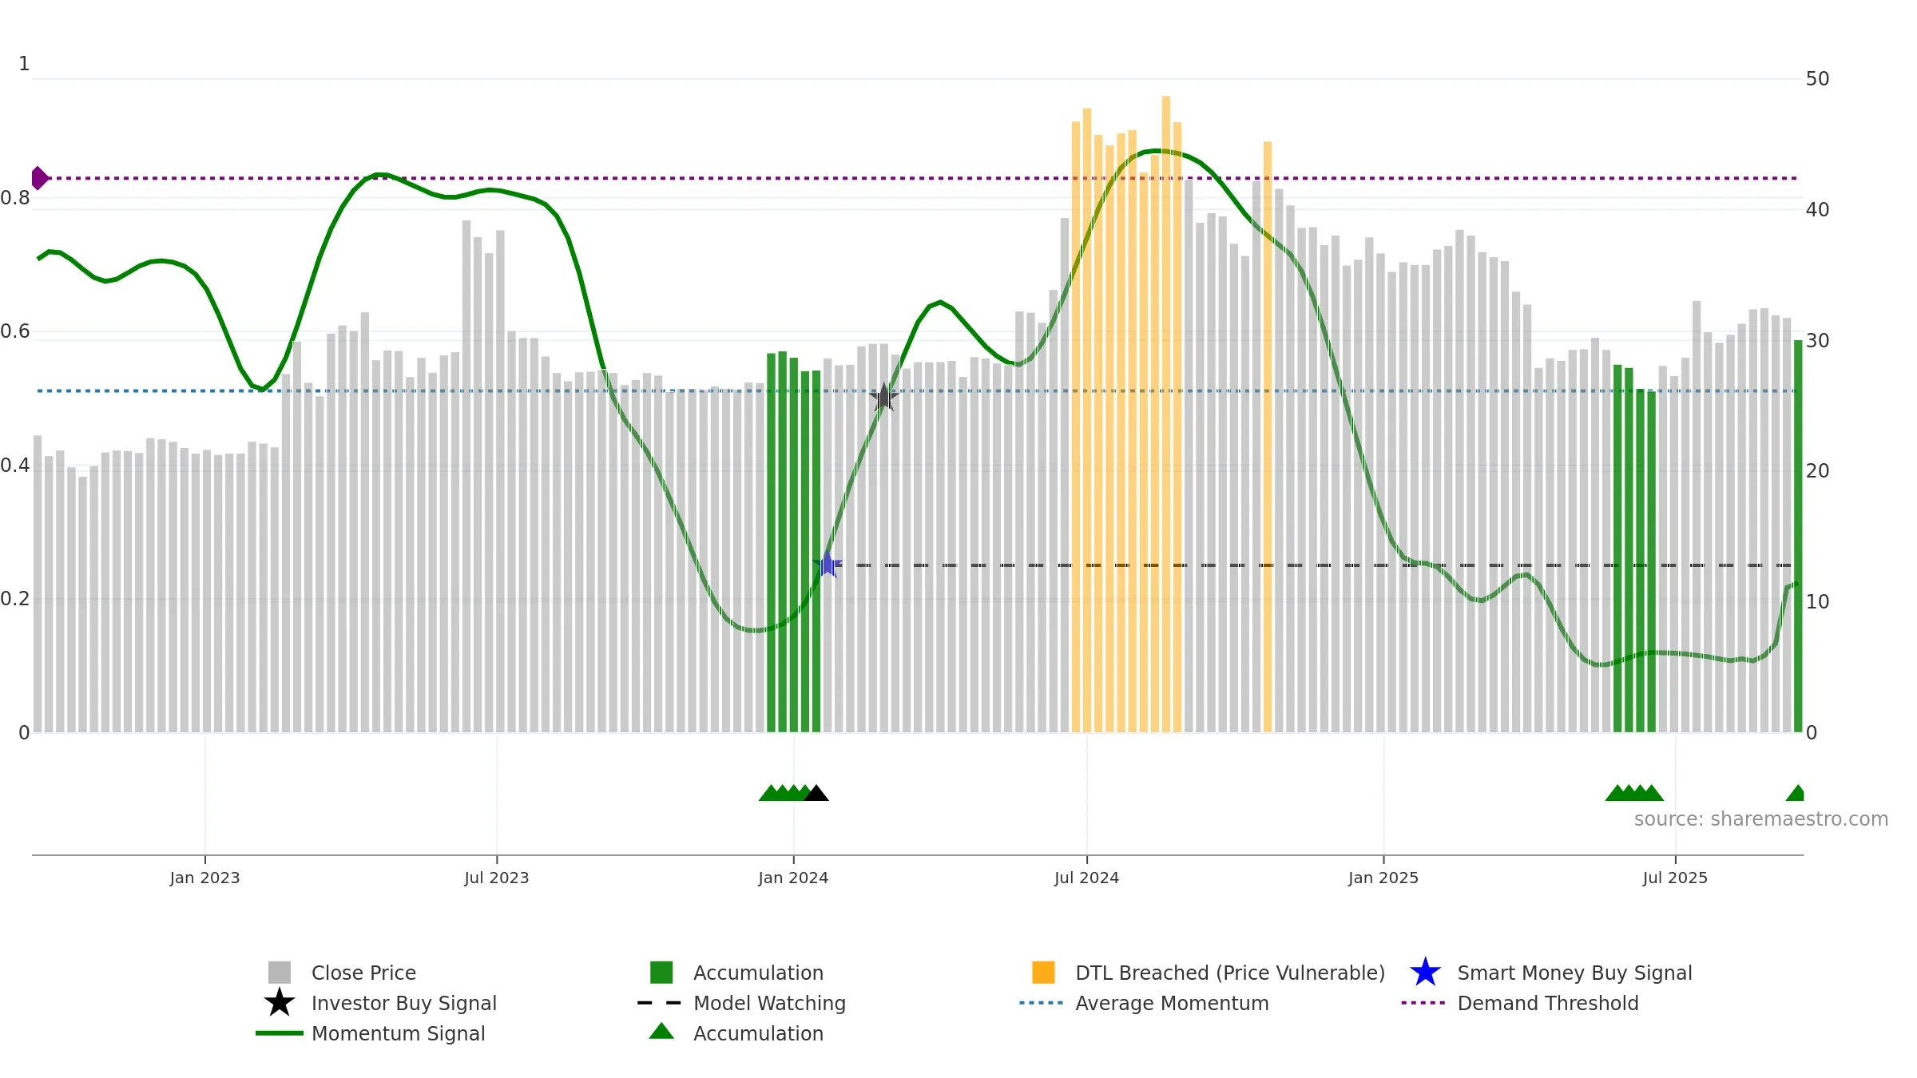
Task: Click the black Investor Buy Signal star on chart
Action: coord(883,397)
